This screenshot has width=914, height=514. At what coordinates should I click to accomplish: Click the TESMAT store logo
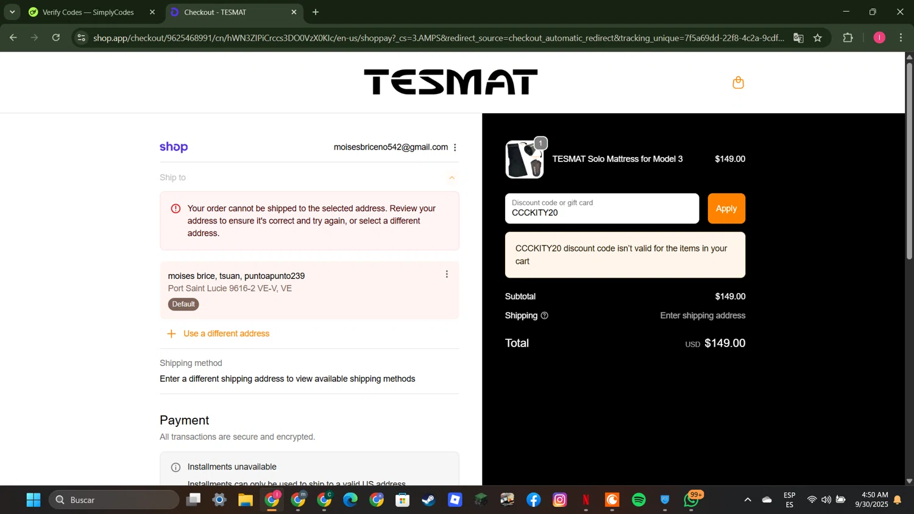pyautogui.click(x=451, y=82)
